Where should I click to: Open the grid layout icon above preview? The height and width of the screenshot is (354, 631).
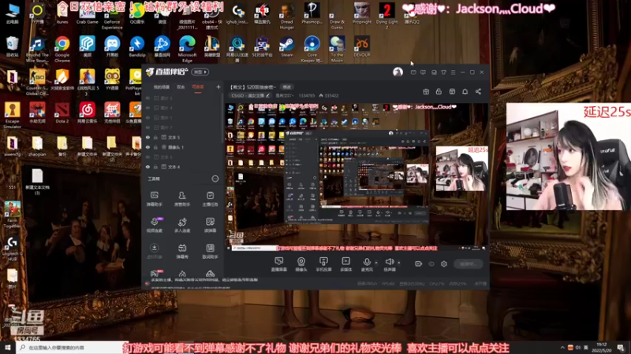tap(452, 91)
